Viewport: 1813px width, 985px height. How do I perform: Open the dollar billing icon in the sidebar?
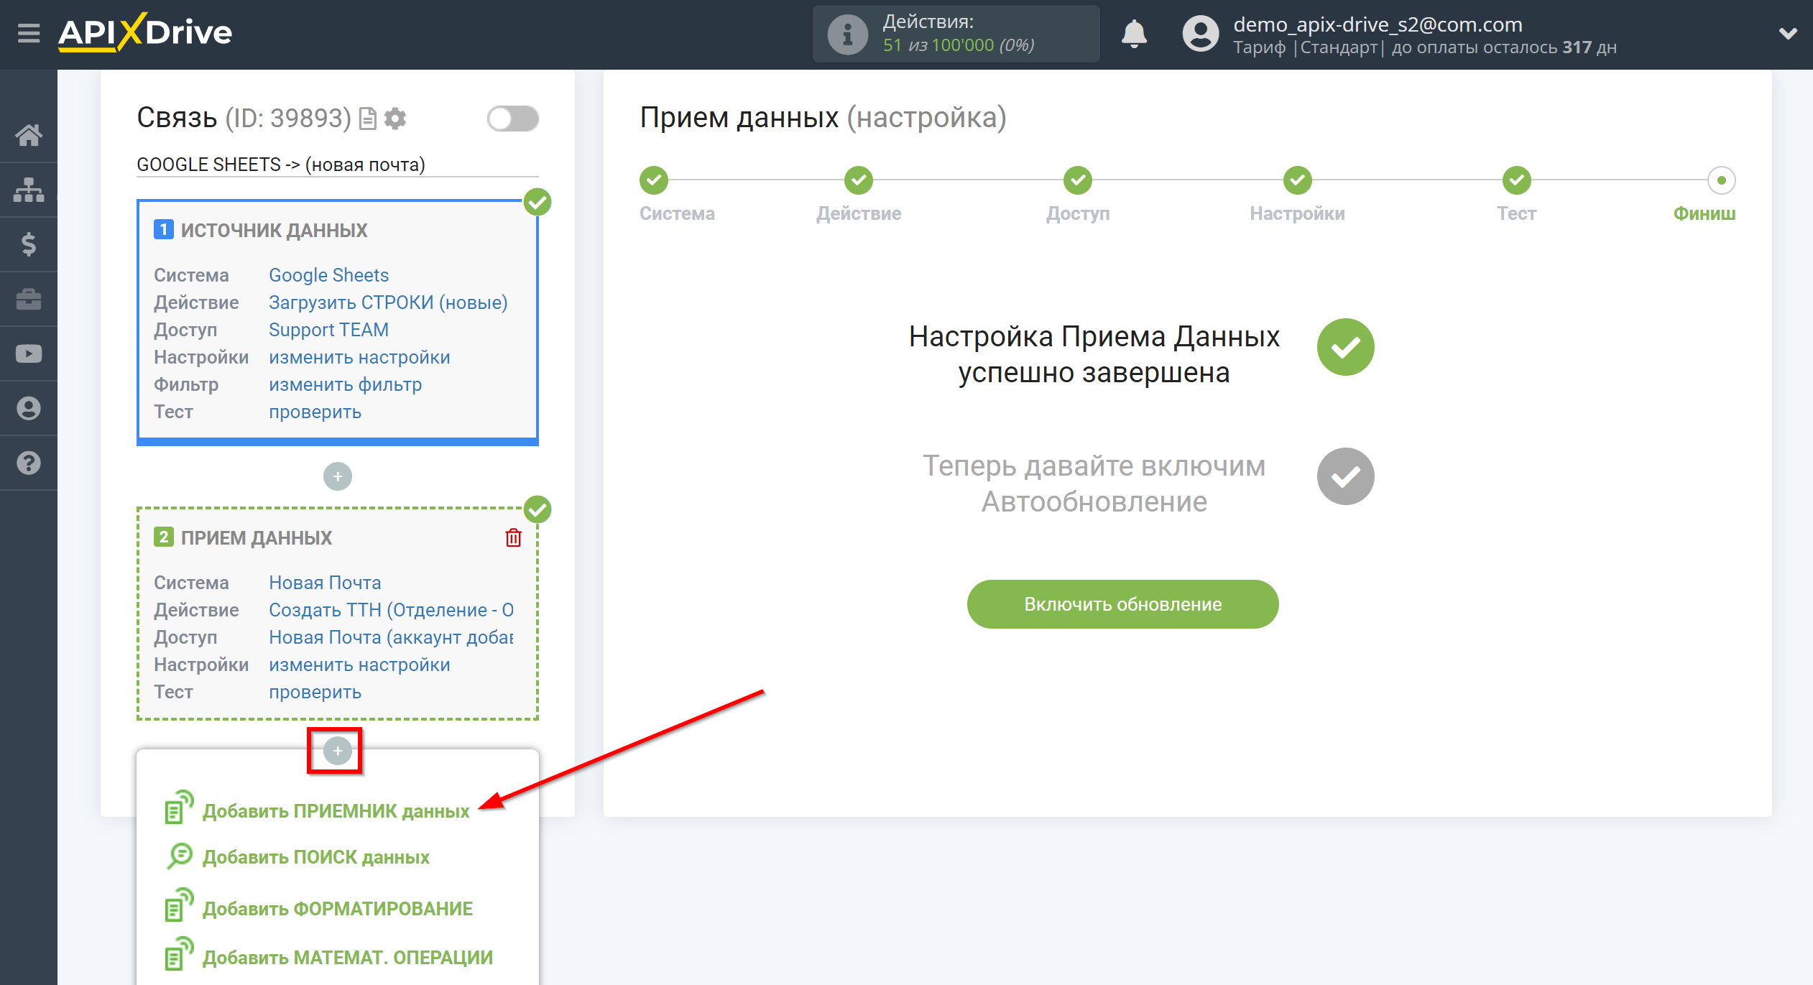pos(29,244)
